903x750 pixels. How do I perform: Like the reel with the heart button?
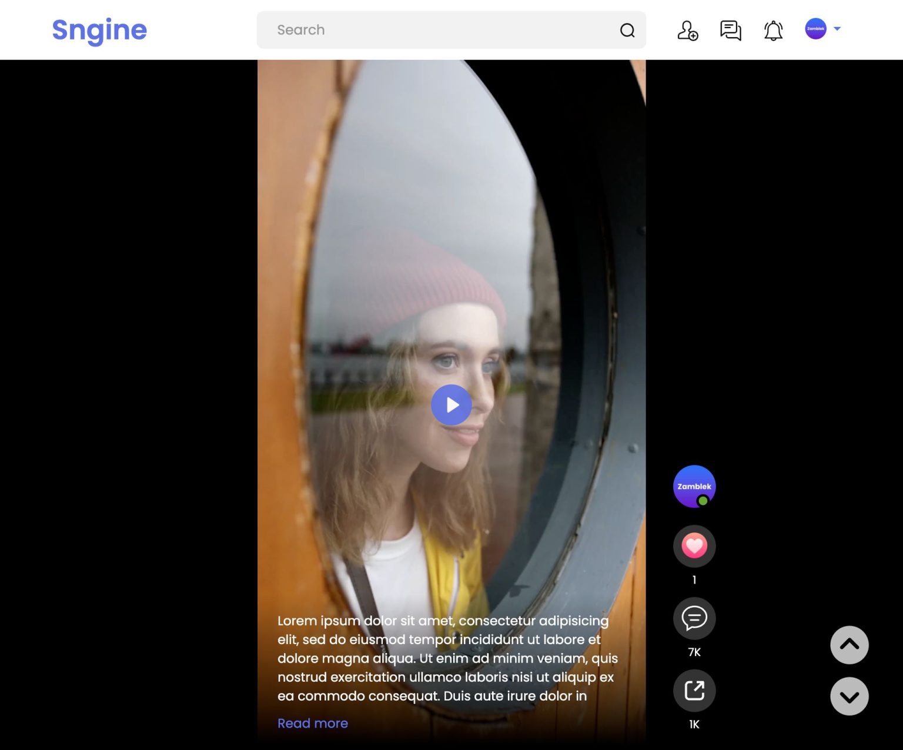(694, 545)
